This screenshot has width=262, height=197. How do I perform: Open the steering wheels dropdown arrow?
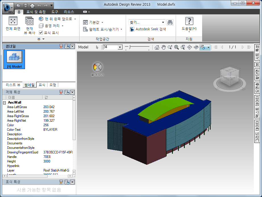click(209, 47)
